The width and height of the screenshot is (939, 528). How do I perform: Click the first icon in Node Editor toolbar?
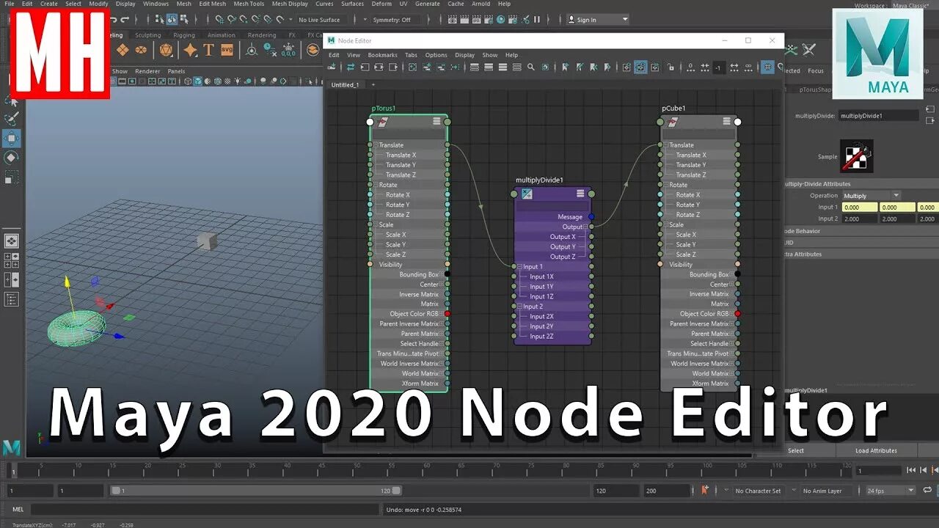tap(330, 67)
